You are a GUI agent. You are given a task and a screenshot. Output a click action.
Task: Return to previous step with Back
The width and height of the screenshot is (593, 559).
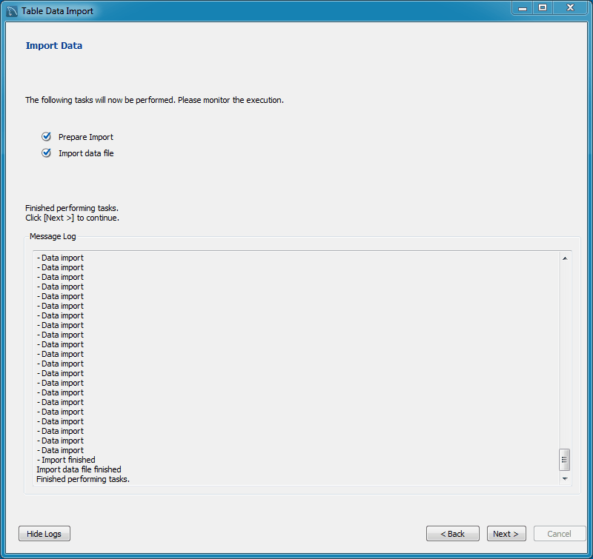click(452, 533)
